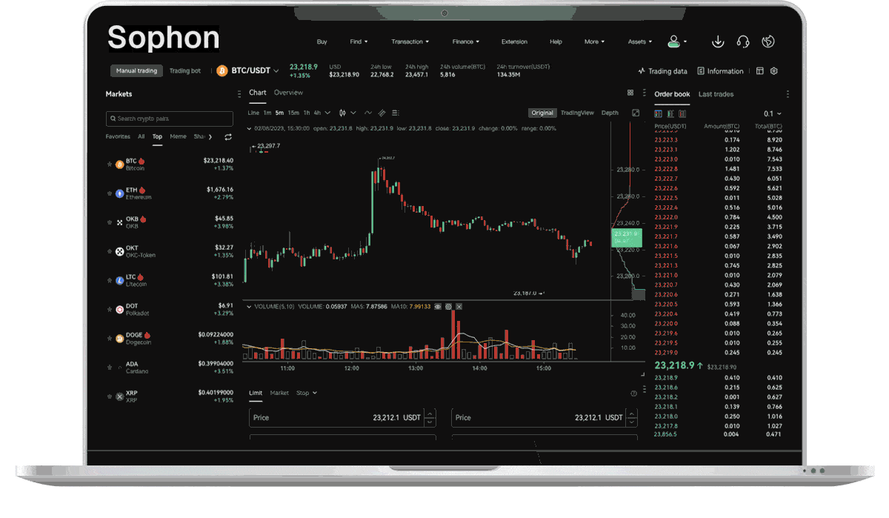Image resolution: width=889 pixels, height=518 pixels.
Task: Favorite the OKT OKC-Token pair
Action: coord(110,251)
